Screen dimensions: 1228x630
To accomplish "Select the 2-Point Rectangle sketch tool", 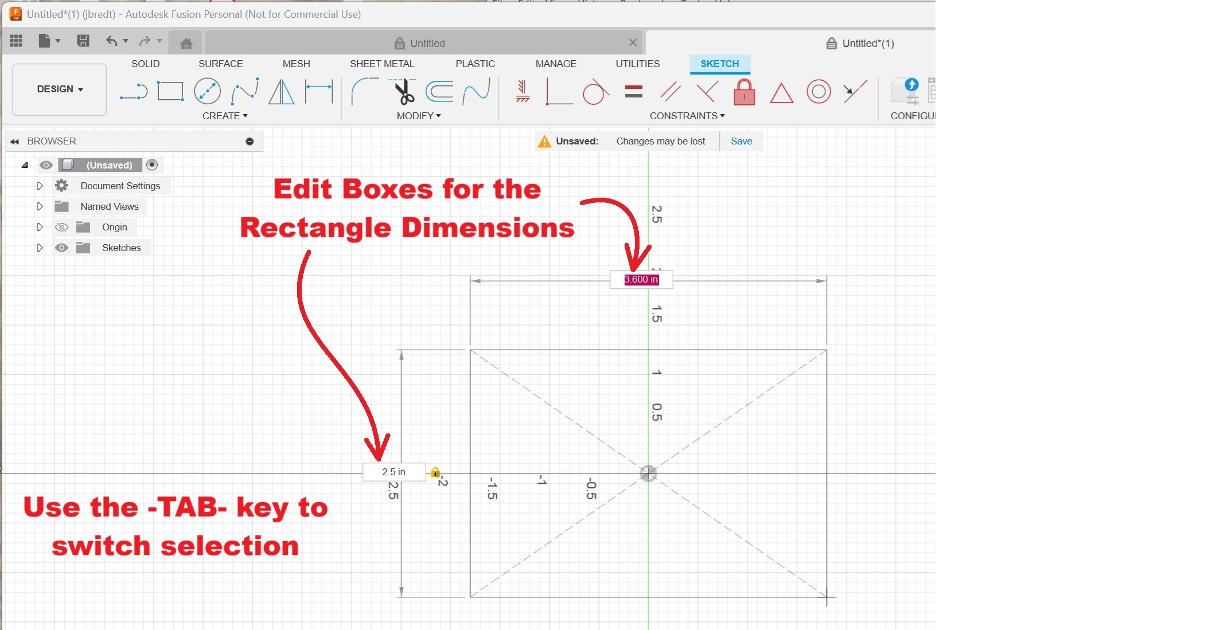I will click(x=170, y=91).
